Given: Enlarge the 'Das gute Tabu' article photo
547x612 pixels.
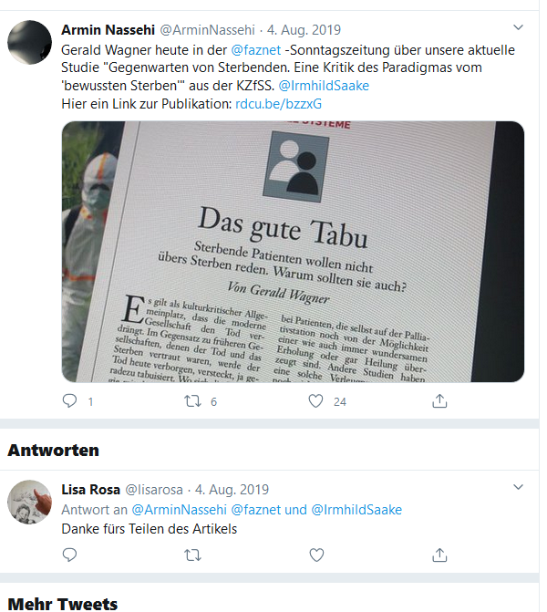Looking at the screenshot, I should [x=293, y=252].
